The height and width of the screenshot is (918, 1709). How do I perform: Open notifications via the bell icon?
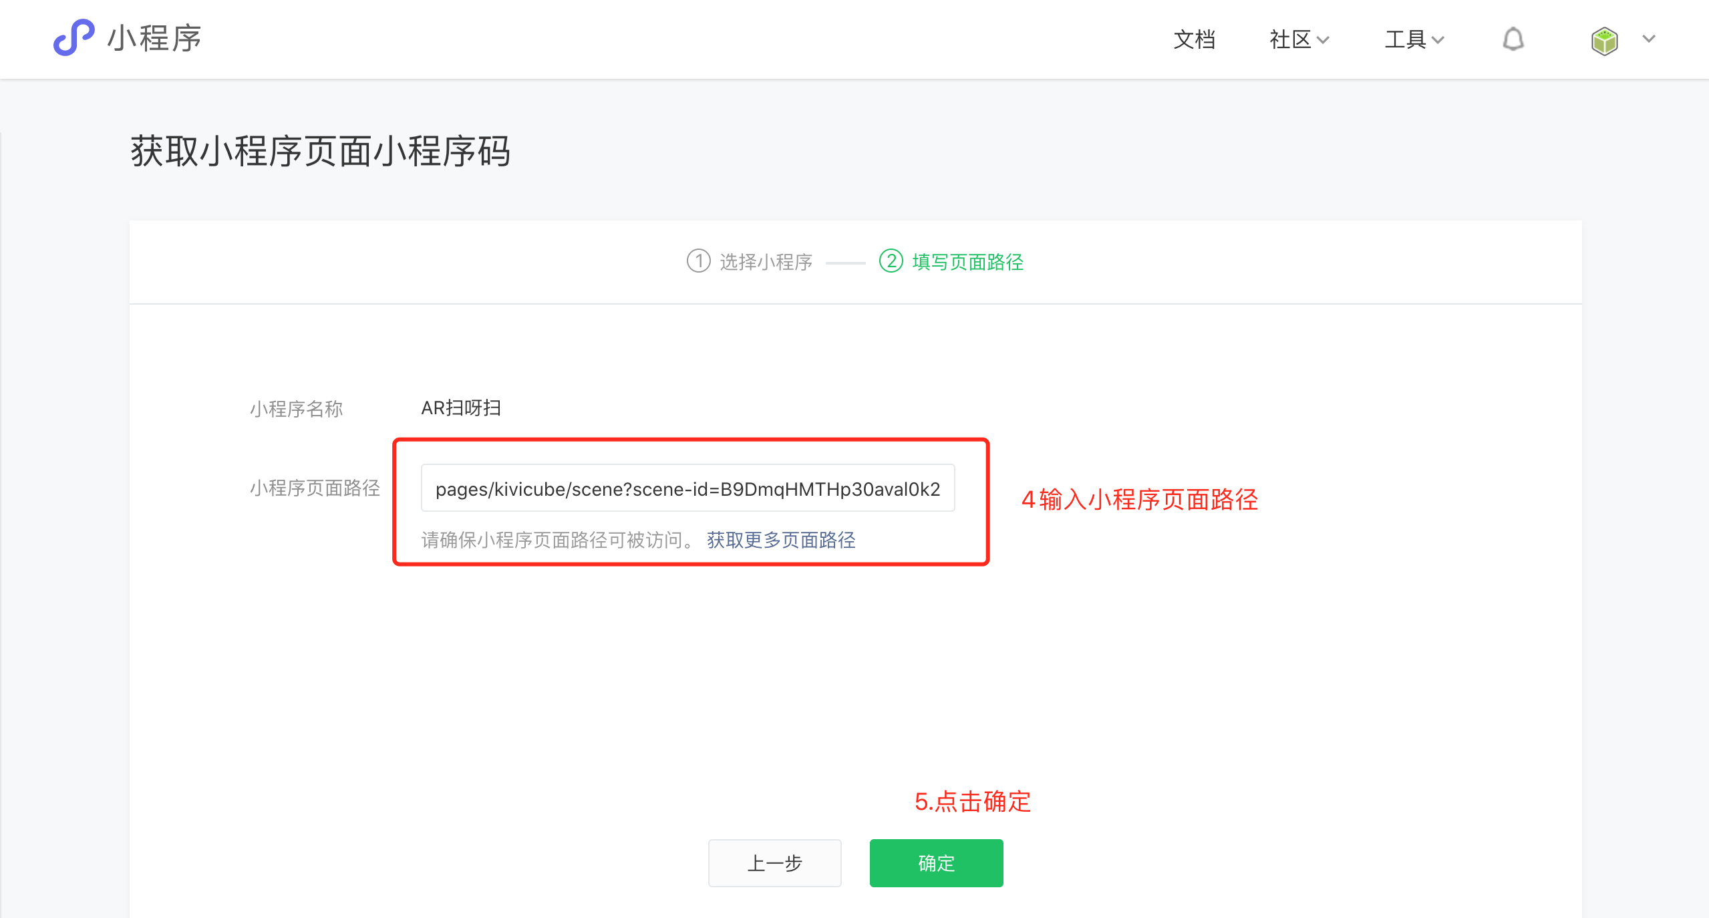[x=1513, y=39]
